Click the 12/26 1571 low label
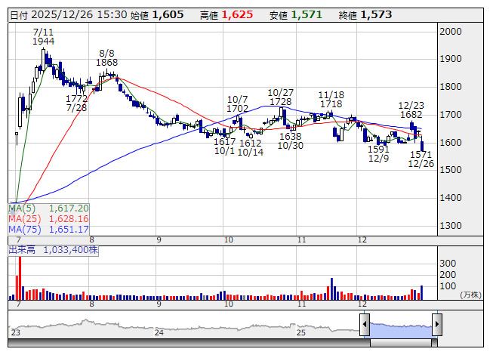493x355 pixels. (x=421, y=159)
